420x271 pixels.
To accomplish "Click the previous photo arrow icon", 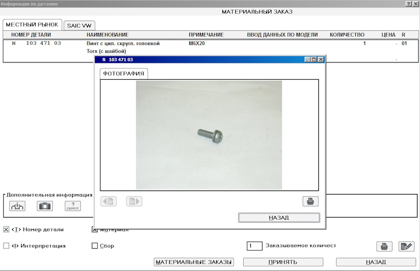I will pos(108,201).
